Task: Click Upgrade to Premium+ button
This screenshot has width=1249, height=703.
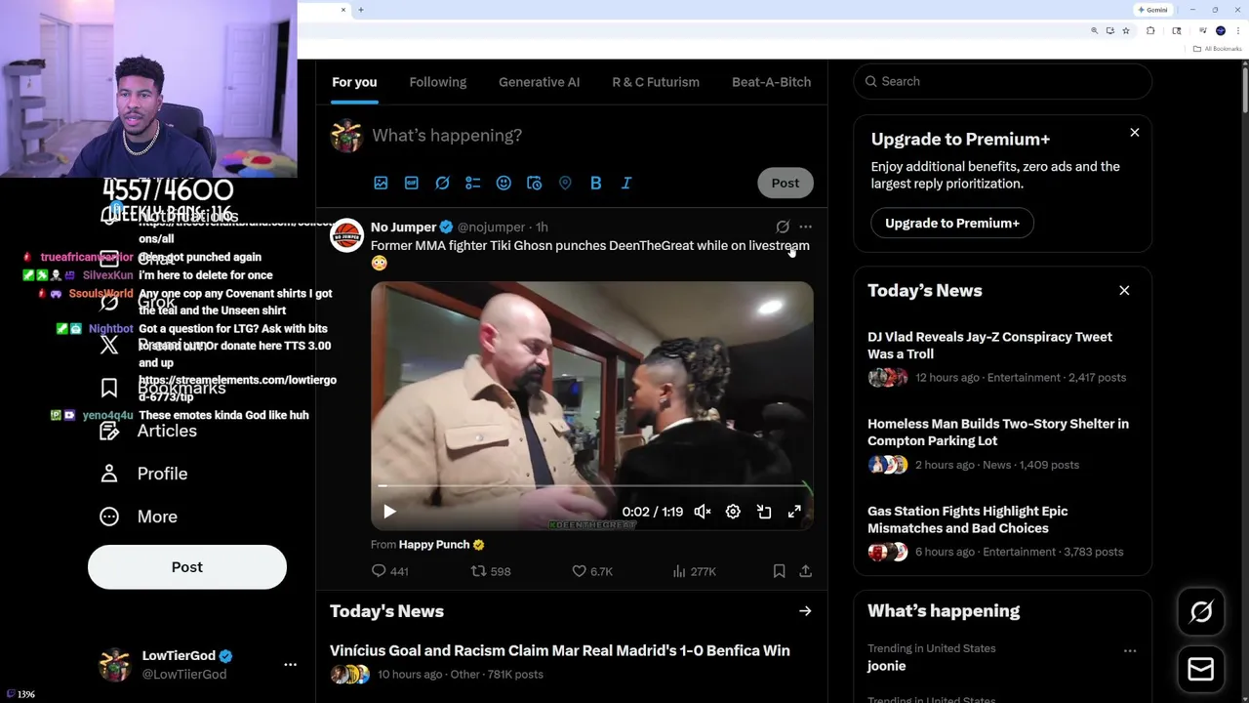Action: (952, 223)
